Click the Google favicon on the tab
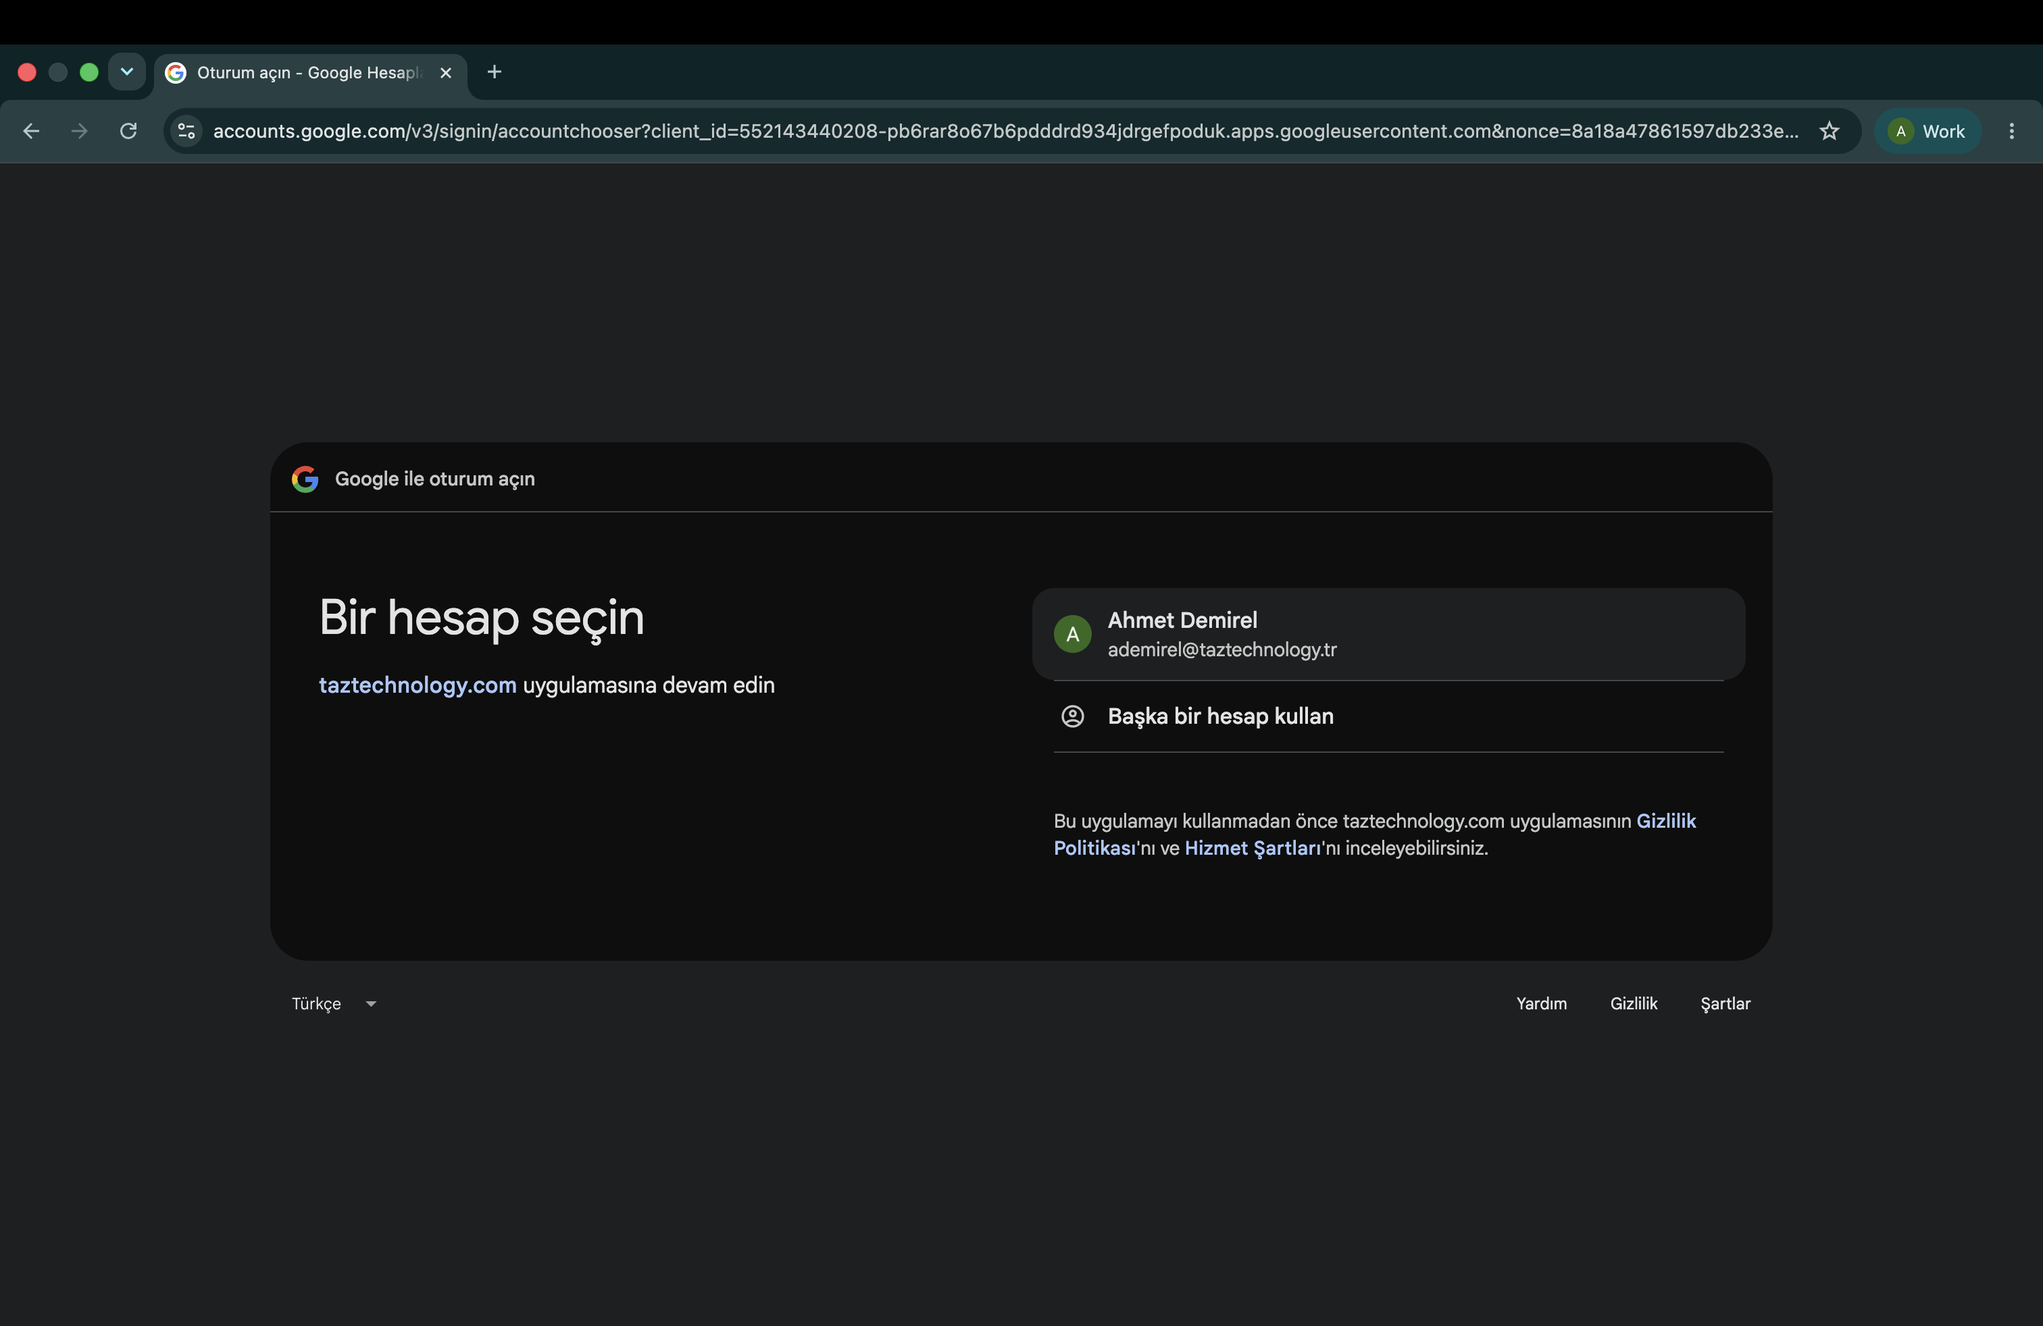2043x1326 pixels. tap(176, 73)
